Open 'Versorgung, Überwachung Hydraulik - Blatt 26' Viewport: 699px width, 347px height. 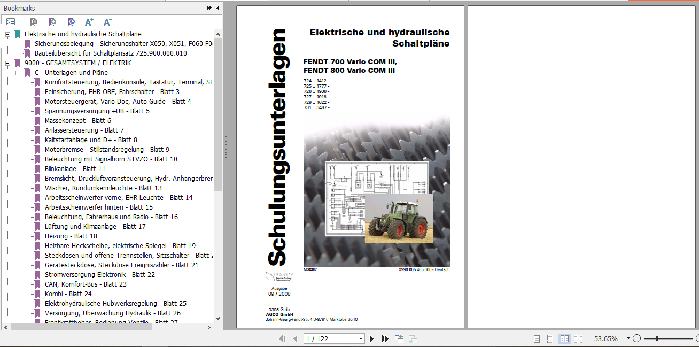[113, 313]
